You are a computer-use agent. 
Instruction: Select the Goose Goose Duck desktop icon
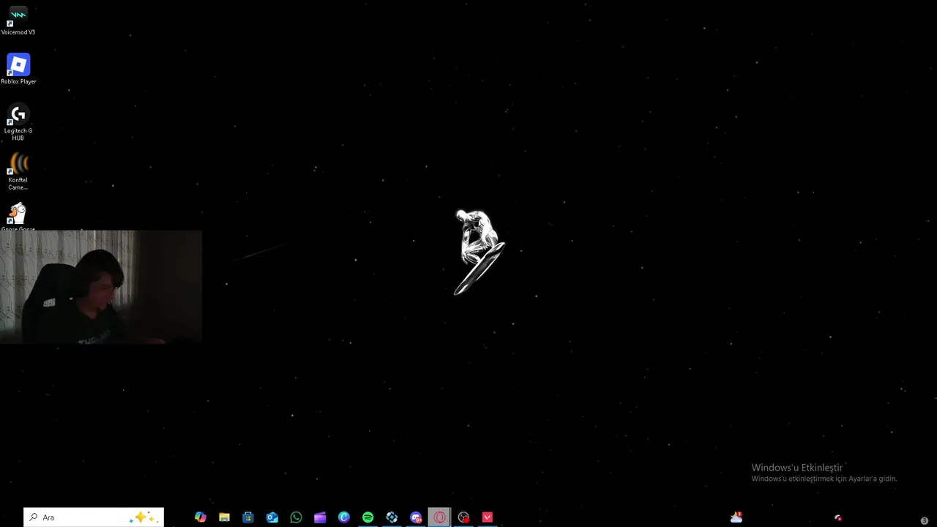(18, 217)
